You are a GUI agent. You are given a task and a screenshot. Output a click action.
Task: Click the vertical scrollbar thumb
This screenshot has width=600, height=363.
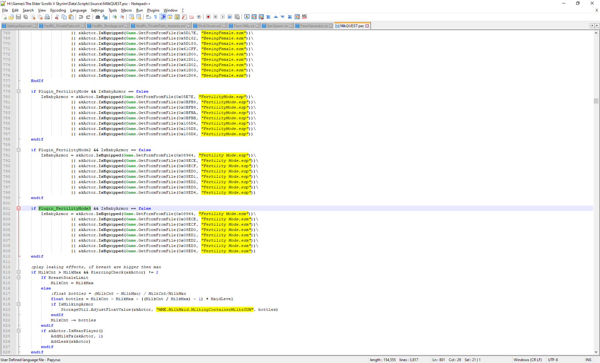pyautogui.click(x=596, y=101)
